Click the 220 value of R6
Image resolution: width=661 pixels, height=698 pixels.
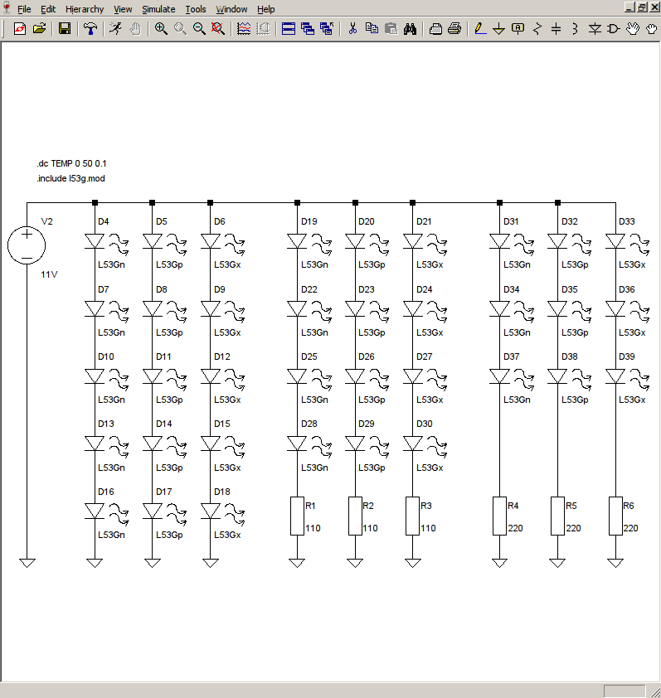[630, 528]
